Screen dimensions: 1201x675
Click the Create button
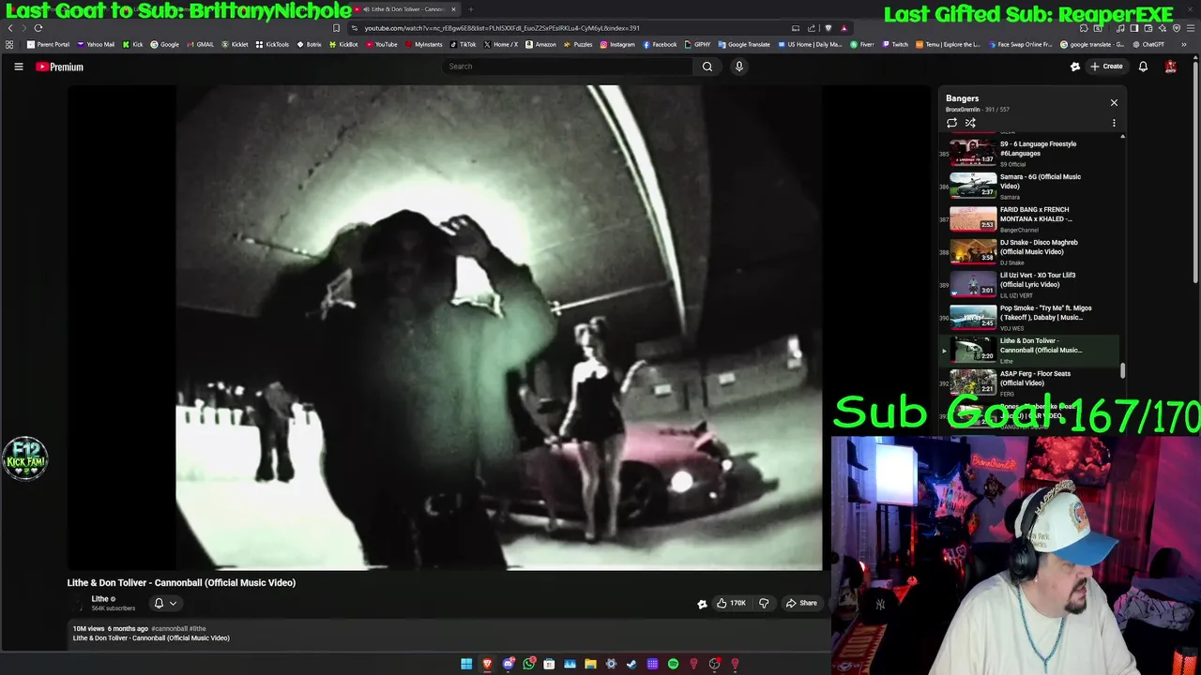pyautogui.click(x=1106, y=67)
